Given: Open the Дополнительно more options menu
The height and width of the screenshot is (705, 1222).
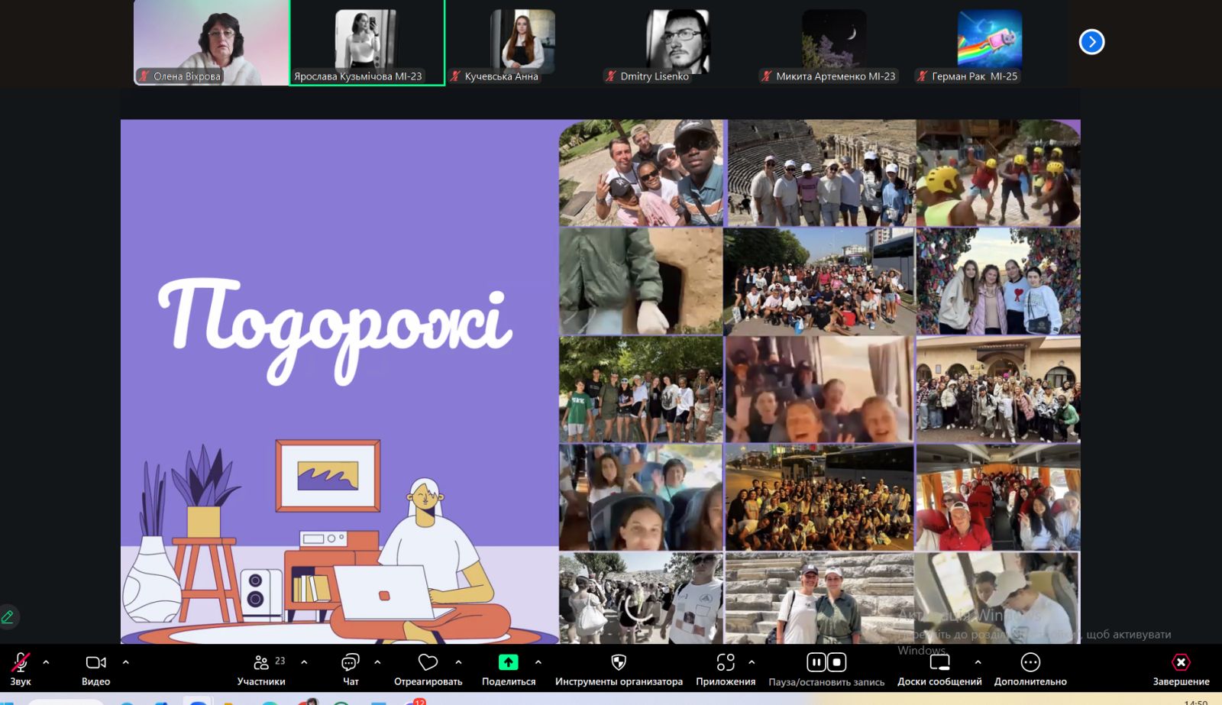Looking at the screenshot, I should pos(1030,662).
